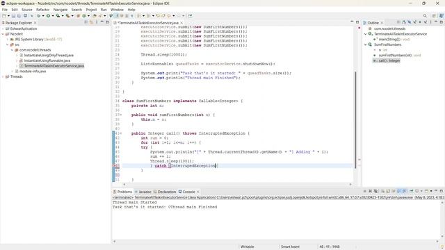The image size is (445, 250).
Task: Select InstantiateUsingOnlyThread.java file
Action: click(49, 56)
